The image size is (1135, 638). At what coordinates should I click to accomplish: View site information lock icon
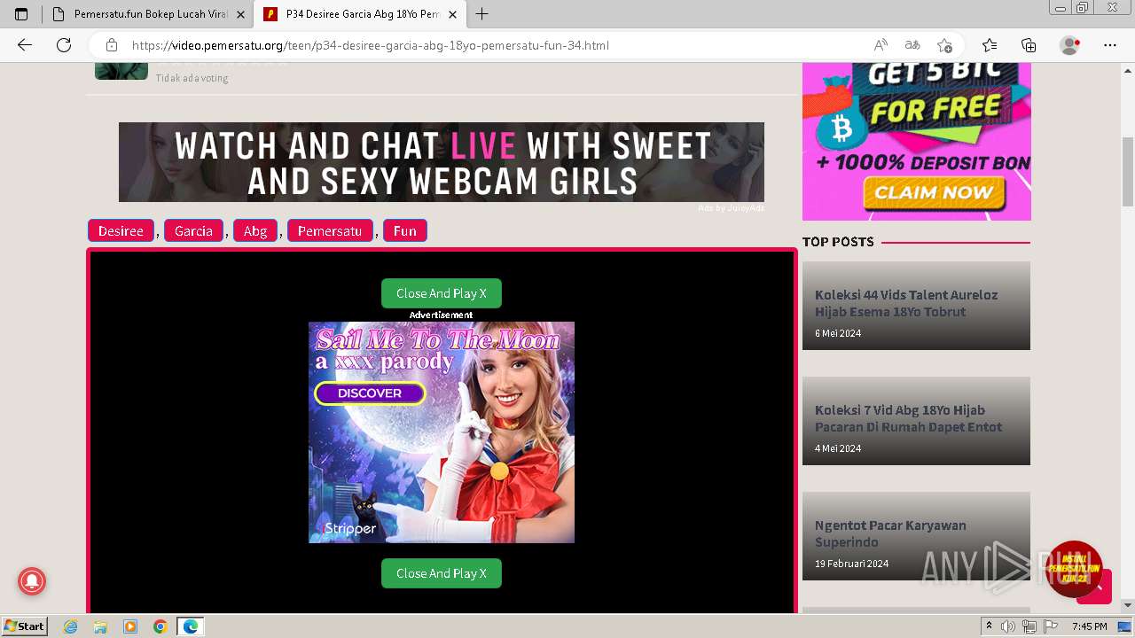point(112,45)
